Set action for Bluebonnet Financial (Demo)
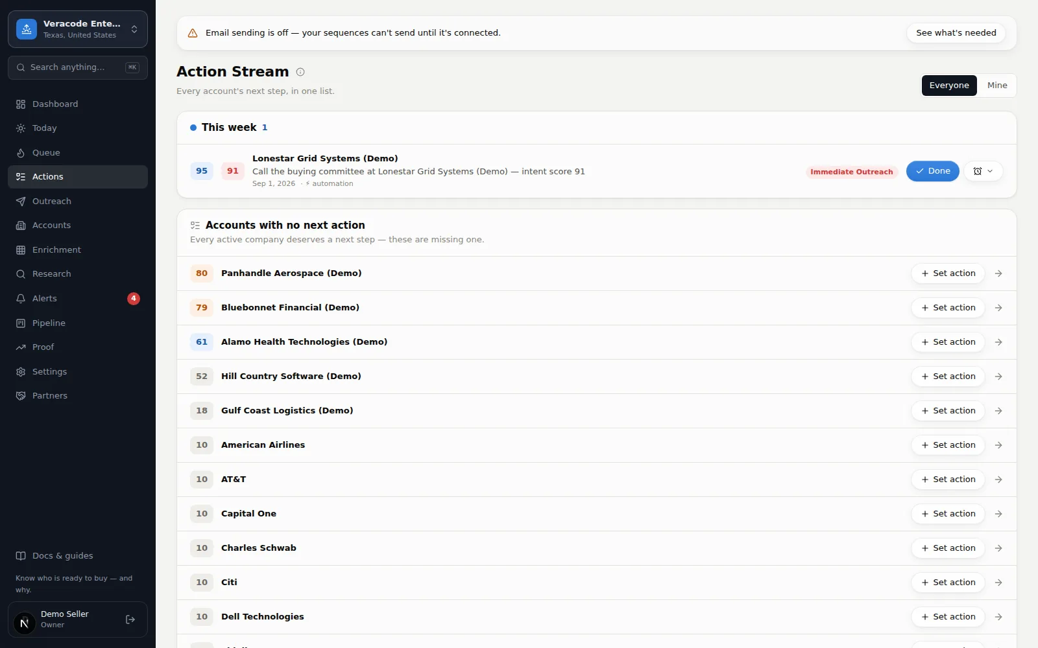This screenshot has width=1038, height=648. click(948, 308)
